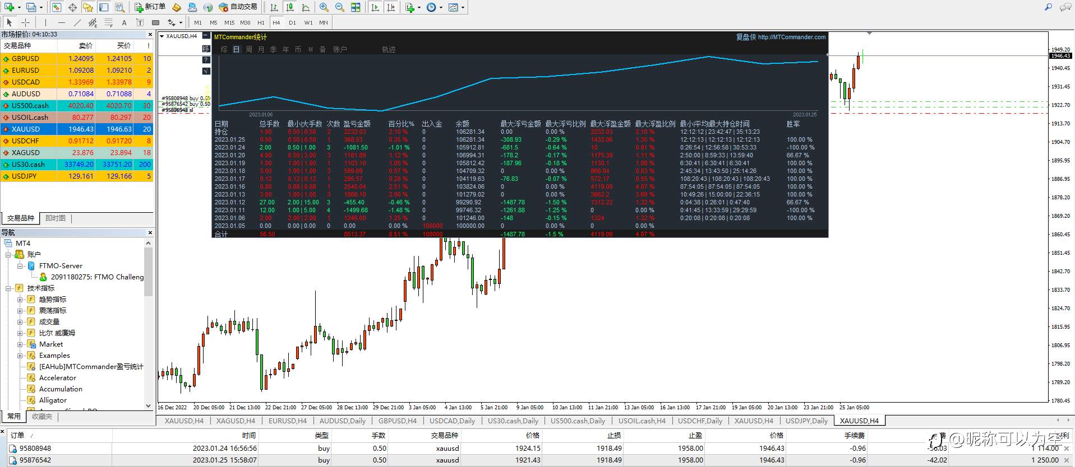Open the 收藏夹 tab in navigator
Image resolution: width=1075 pixels, height=467 pixels.
tap(42, 416)
